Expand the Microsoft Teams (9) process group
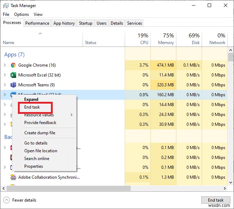Image resolution: width=234 pixels, height=209 pixels. click(5, 85)
